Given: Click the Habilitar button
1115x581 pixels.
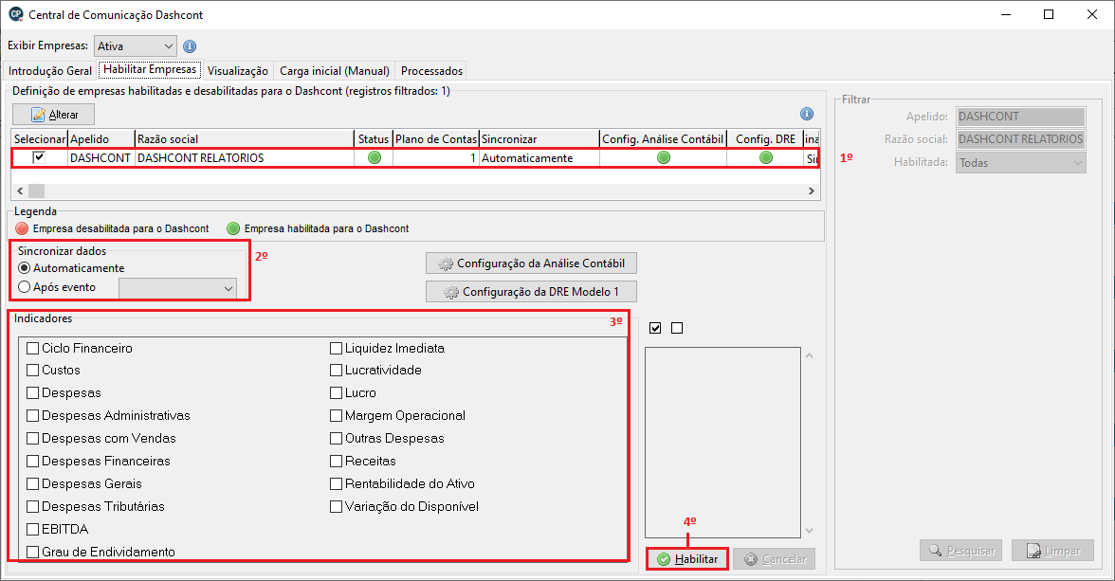Looking at the screenshot, I should coord(687,559).
